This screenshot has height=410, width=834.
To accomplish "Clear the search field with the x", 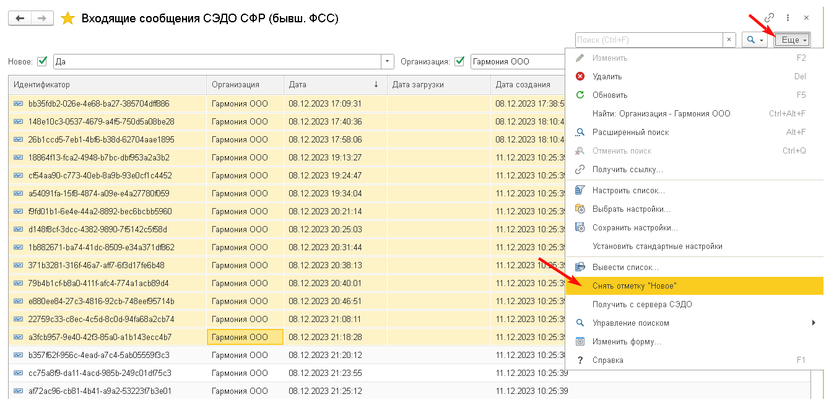I will [729, 40].
